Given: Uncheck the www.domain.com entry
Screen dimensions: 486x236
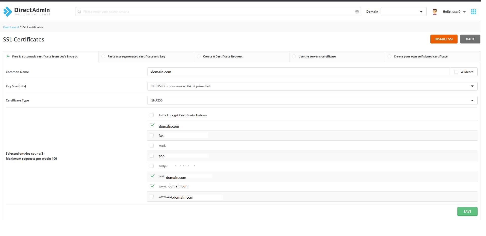Looking at the screenshot, I should (152, 186).
